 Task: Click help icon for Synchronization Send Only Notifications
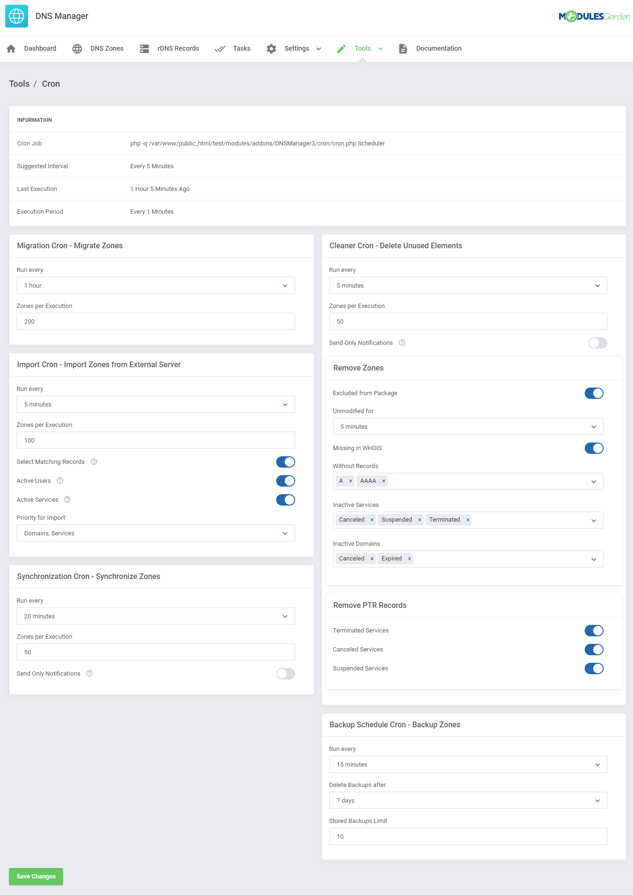(90, 673)
